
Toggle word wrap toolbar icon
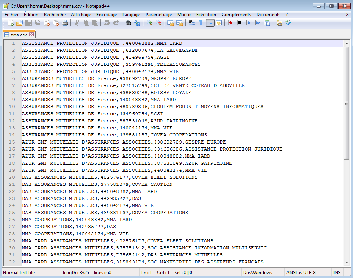point(191,23)
